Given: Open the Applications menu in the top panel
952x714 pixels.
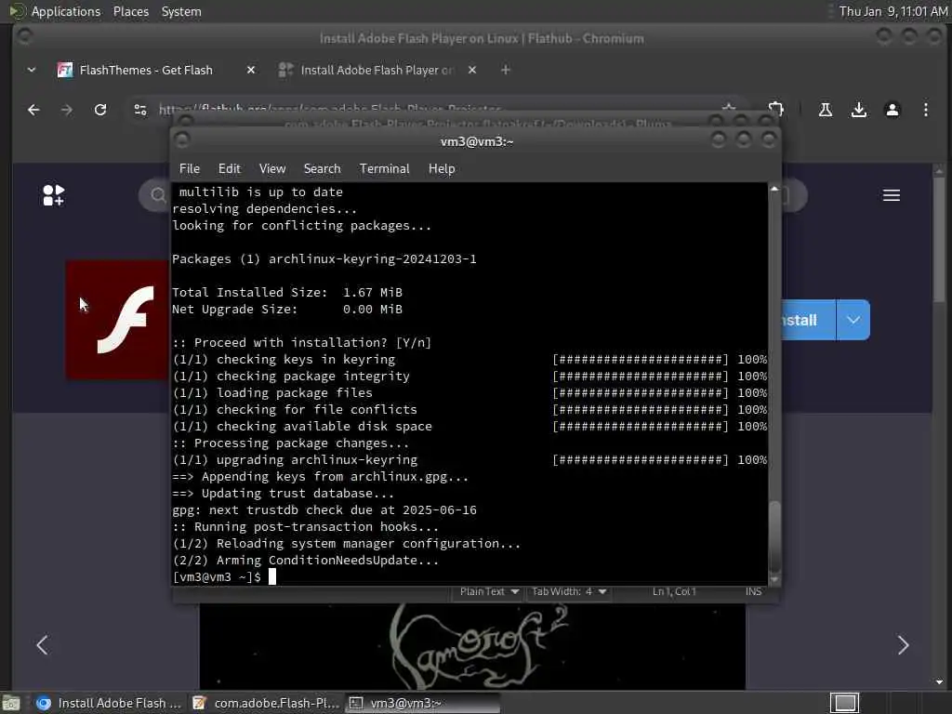Looking at the screenshot, I should click(66, 11).
